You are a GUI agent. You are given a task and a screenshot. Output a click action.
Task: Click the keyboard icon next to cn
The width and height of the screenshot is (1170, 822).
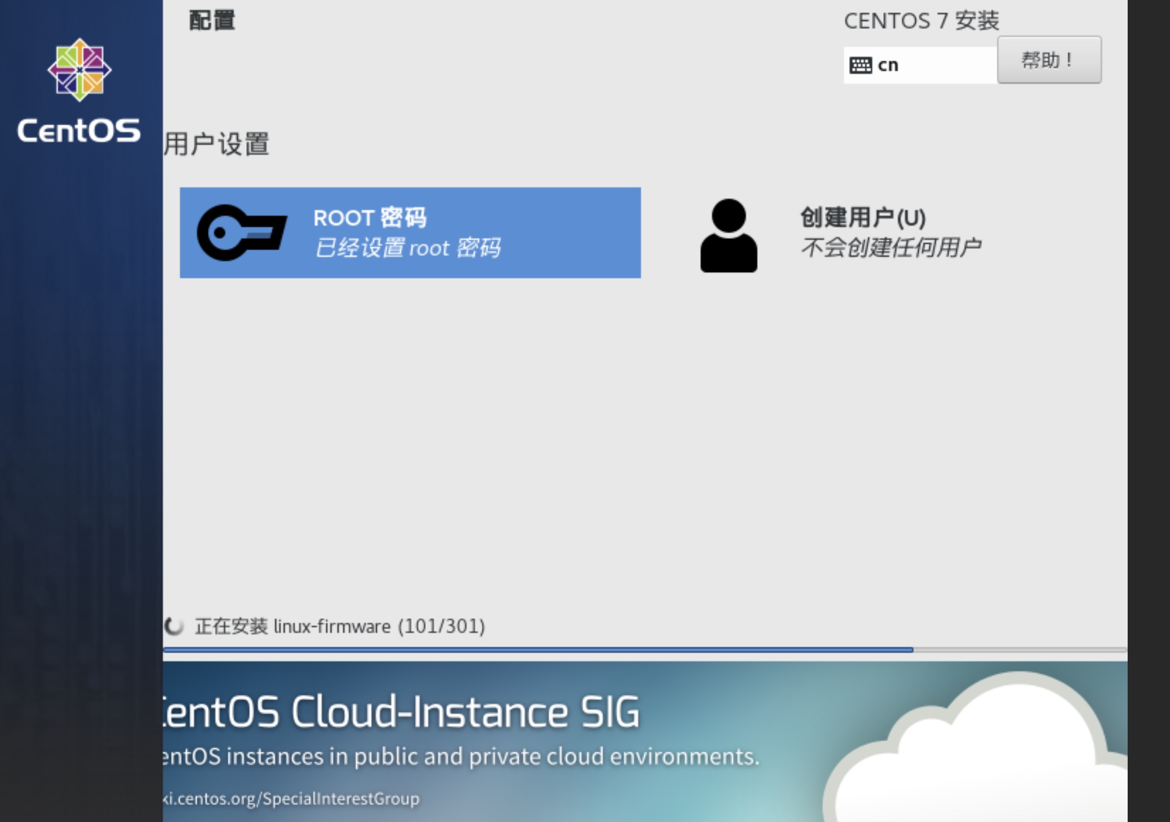861,65
